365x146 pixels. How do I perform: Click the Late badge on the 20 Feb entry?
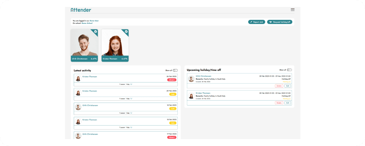pyautogui.click(x=173, y=94)
